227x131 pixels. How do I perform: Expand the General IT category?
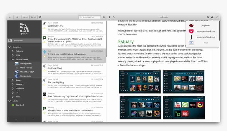pos(13,84)
